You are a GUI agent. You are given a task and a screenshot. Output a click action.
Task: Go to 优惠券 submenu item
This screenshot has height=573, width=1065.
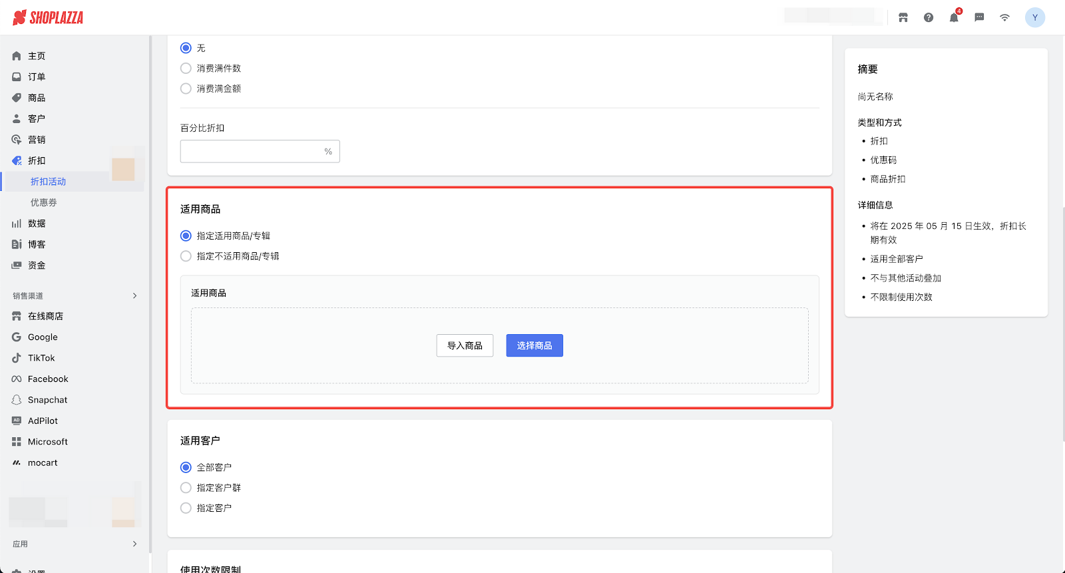44,202
